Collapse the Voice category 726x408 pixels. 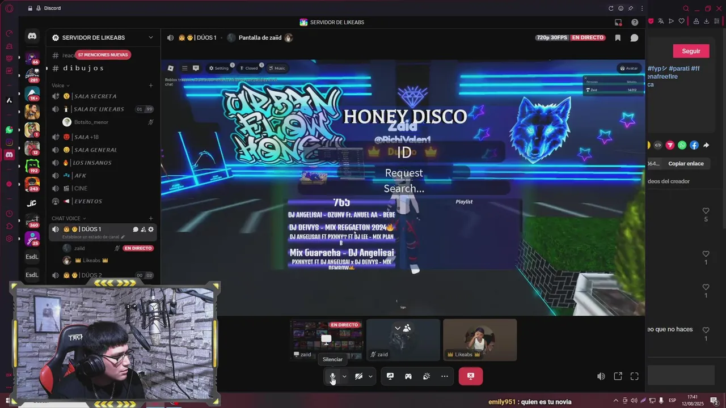click(61, 86)
